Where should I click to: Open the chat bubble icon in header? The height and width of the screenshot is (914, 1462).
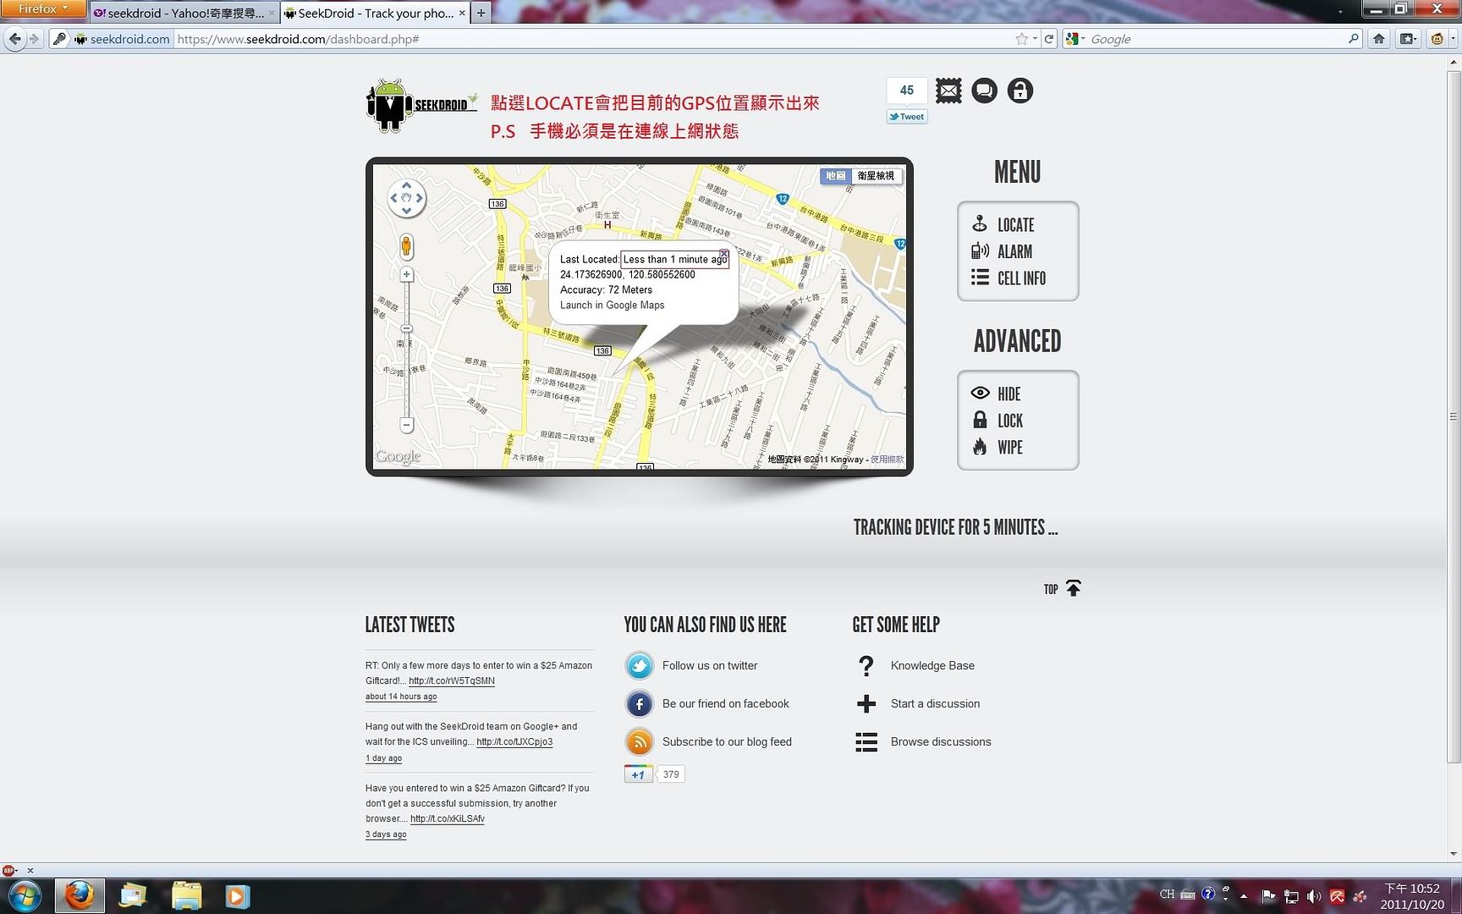coord(984,91)
